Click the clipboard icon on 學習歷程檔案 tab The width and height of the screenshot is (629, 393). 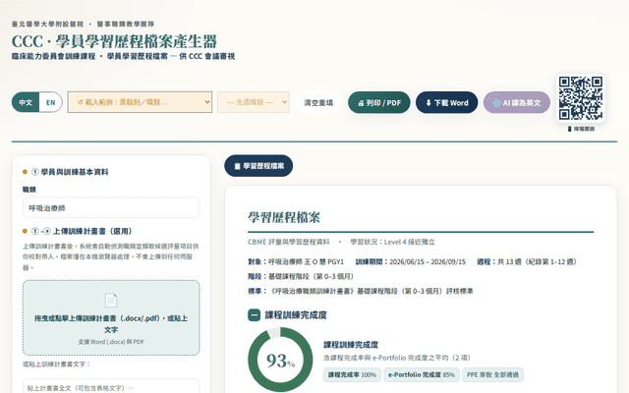click(237, 166)
